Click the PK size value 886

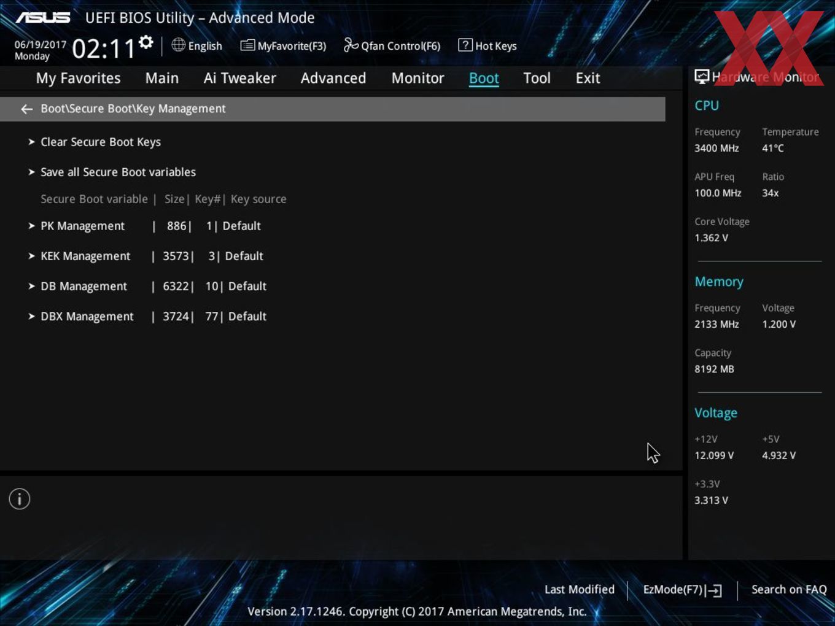click(176, 226)
